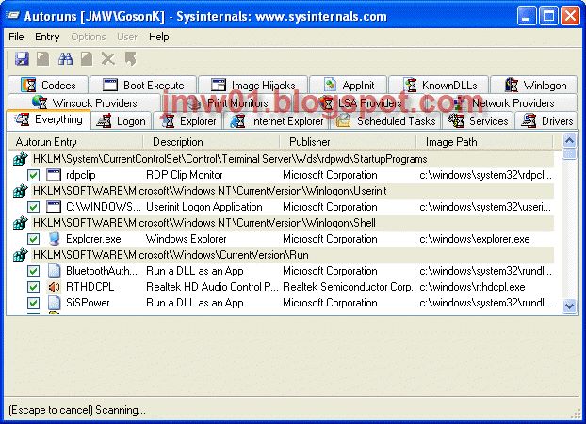Click the vertical scrollbar thumb
The height and width of the screenshot is (424, 586).
pos(569,154)
